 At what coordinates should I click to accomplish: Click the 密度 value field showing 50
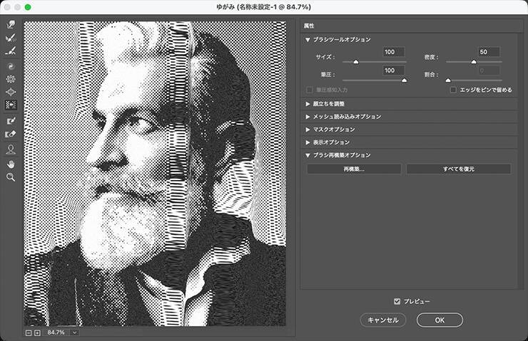[489, 52]
